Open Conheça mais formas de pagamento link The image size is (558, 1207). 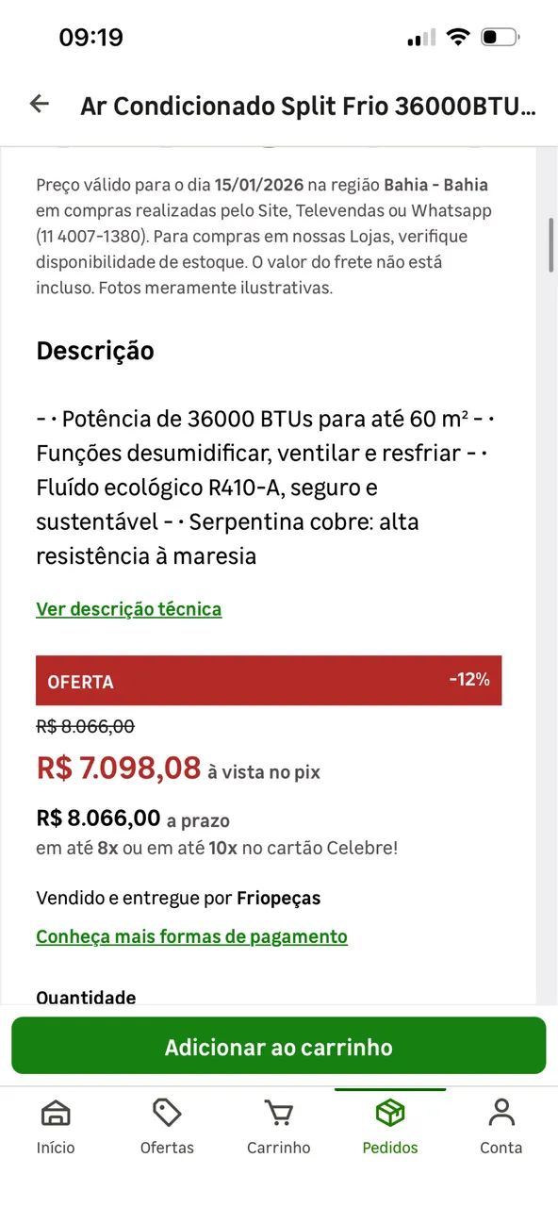click(191, 936)
